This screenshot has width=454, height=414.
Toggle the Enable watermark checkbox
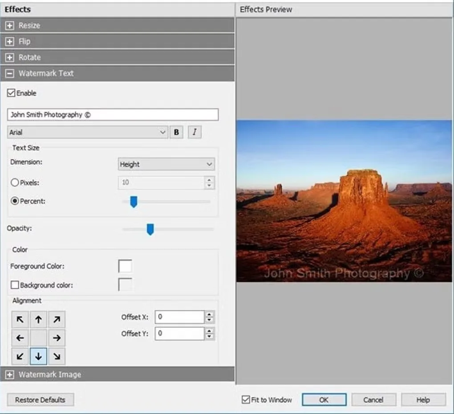tap(11, 93)
